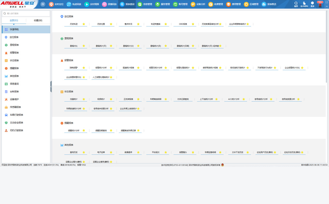Open the 对讲记录查询 report link
This screenshot has height=204, width=329.
(x=183, y=99)
